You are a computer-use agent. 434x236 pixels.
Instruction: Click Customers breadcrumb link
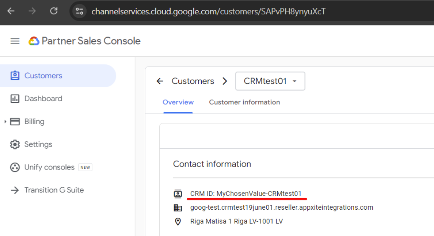pyautogui.click(x=193, y=81)
